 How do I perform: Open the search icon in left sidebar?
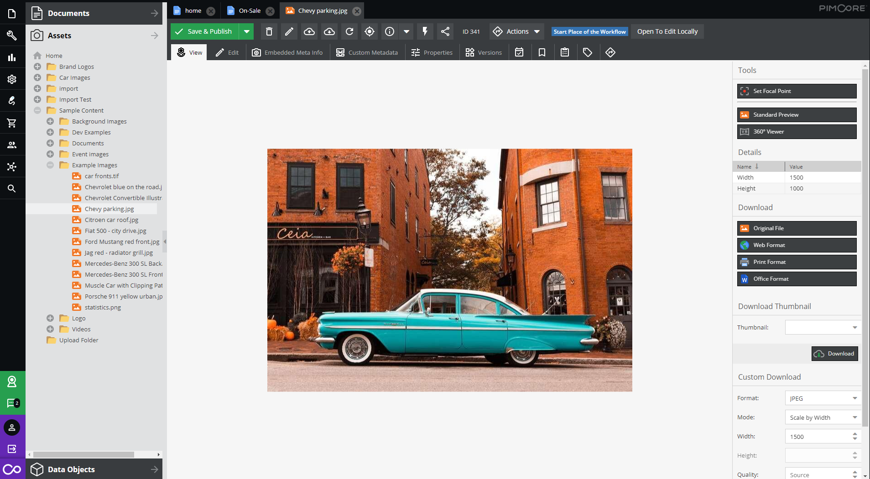tap(12, 188)
